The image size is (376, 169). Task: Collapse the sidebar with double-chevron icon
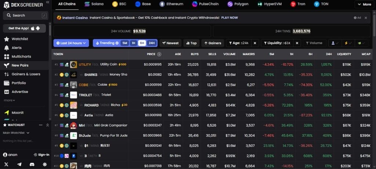[x=47, y=3]
